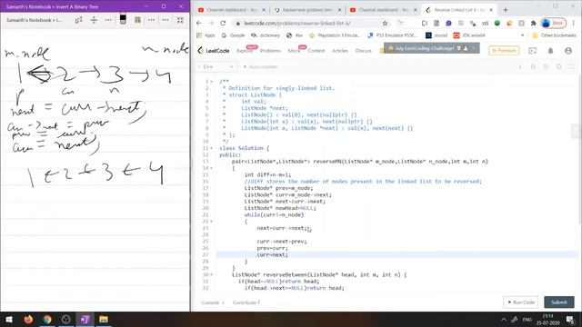Open OneNote from the taskbar
This screenshot has height=327, width=582.
[x=85, y=319]
